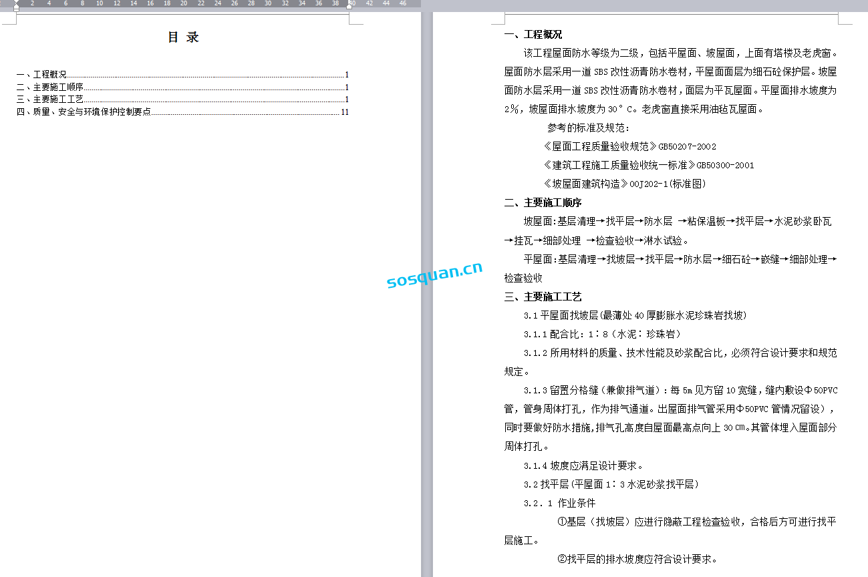Click the 目录 title on first page

tap(183, 37)
